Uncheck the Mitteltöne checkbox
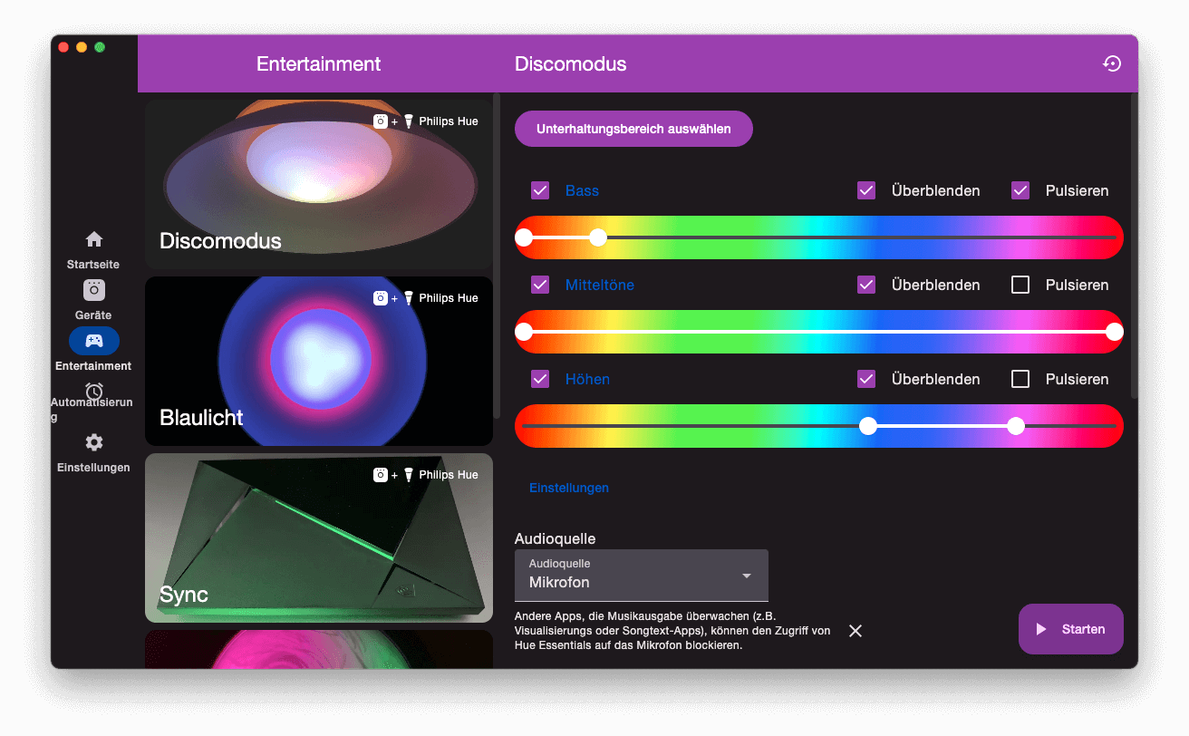Screen dimensions: 1189x736 pos(540,285)
